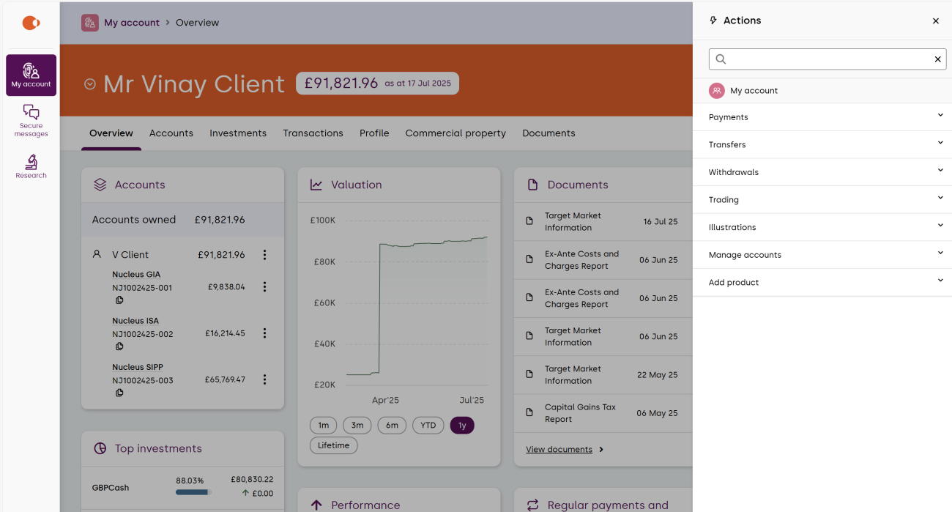Click the My account breadcrumb link
The width and height of the screenshot is (952, 512).
pyautogui.click(x=131, y=23)
